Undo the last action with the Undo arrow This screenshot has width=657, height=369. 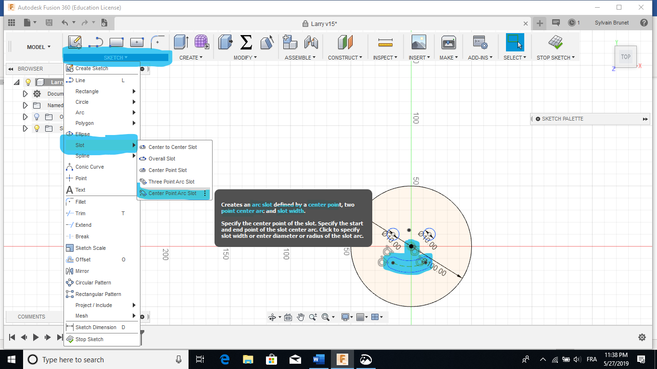(65, 23)
